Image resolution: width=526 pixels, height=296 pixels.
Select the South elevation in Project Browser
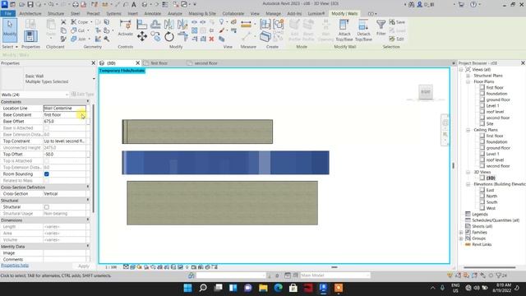point(491,202)
